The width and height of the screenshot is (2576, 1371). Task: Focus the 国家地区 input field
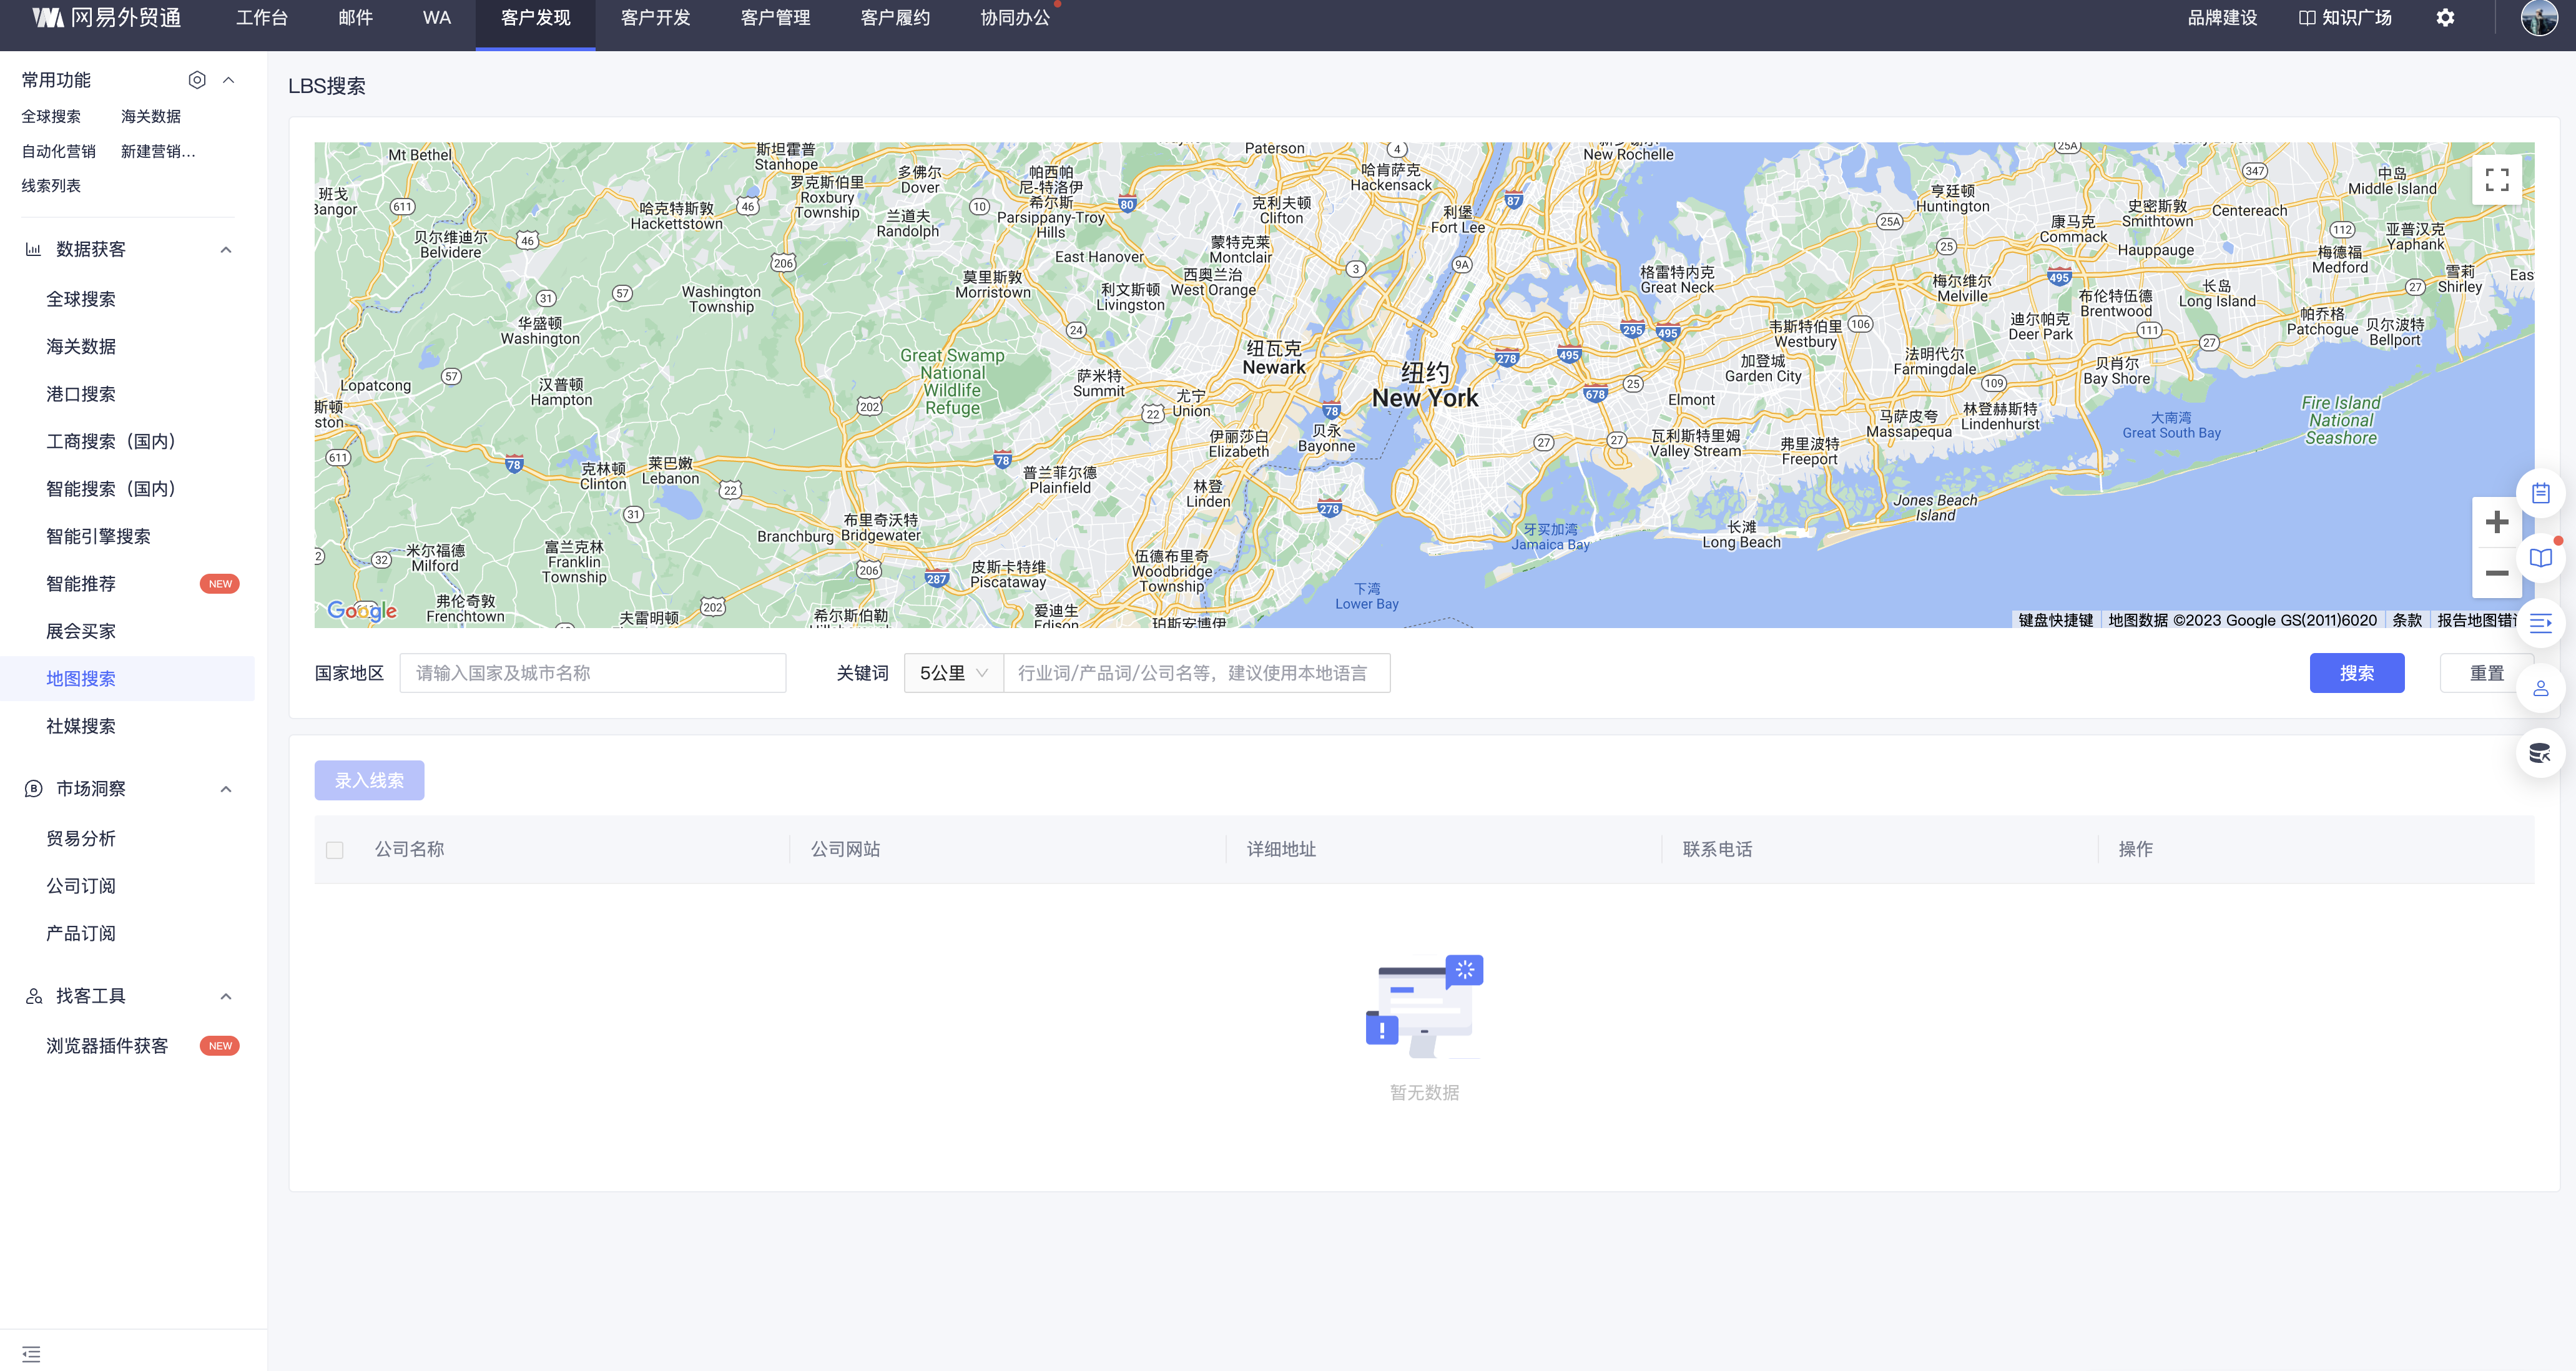pos(592,673)
